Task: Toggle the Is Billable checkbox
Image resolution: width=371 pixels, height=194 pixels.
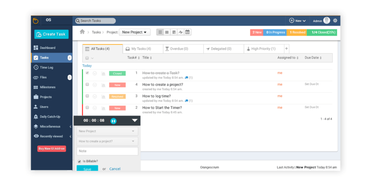Action: click(x=79, y=161)
